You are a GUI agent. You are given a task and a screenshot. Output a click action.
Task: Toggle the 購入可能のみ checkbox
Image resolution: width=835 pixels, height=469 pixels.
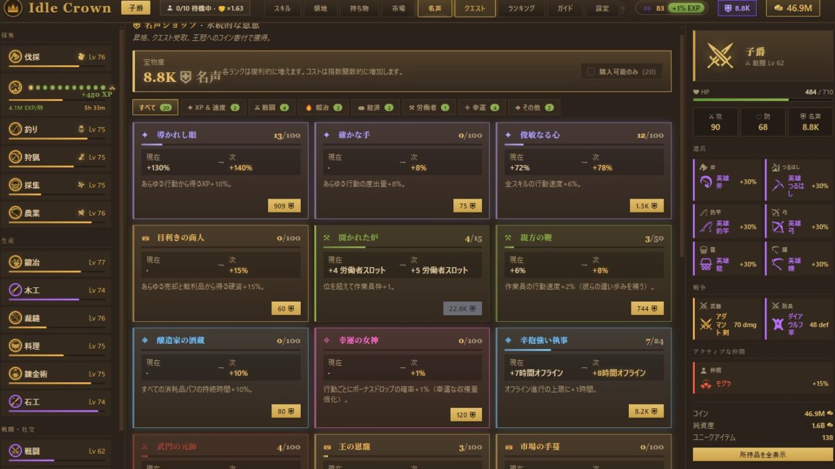pyautogui.click(x=591, y=72)
